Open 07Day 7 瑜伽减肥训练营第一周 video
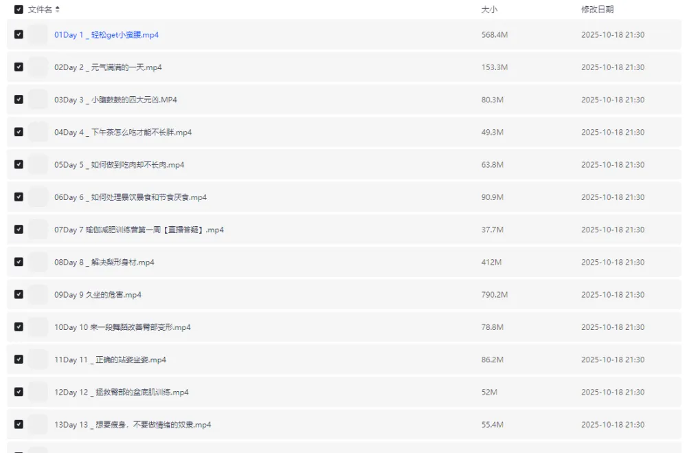687x453 pixels. 139,230
